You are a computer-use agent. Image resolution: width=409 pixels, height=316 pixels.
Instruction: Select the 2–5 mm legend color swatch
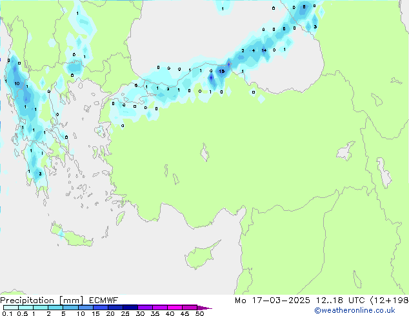pyautogui.click(x=55, y=308)
